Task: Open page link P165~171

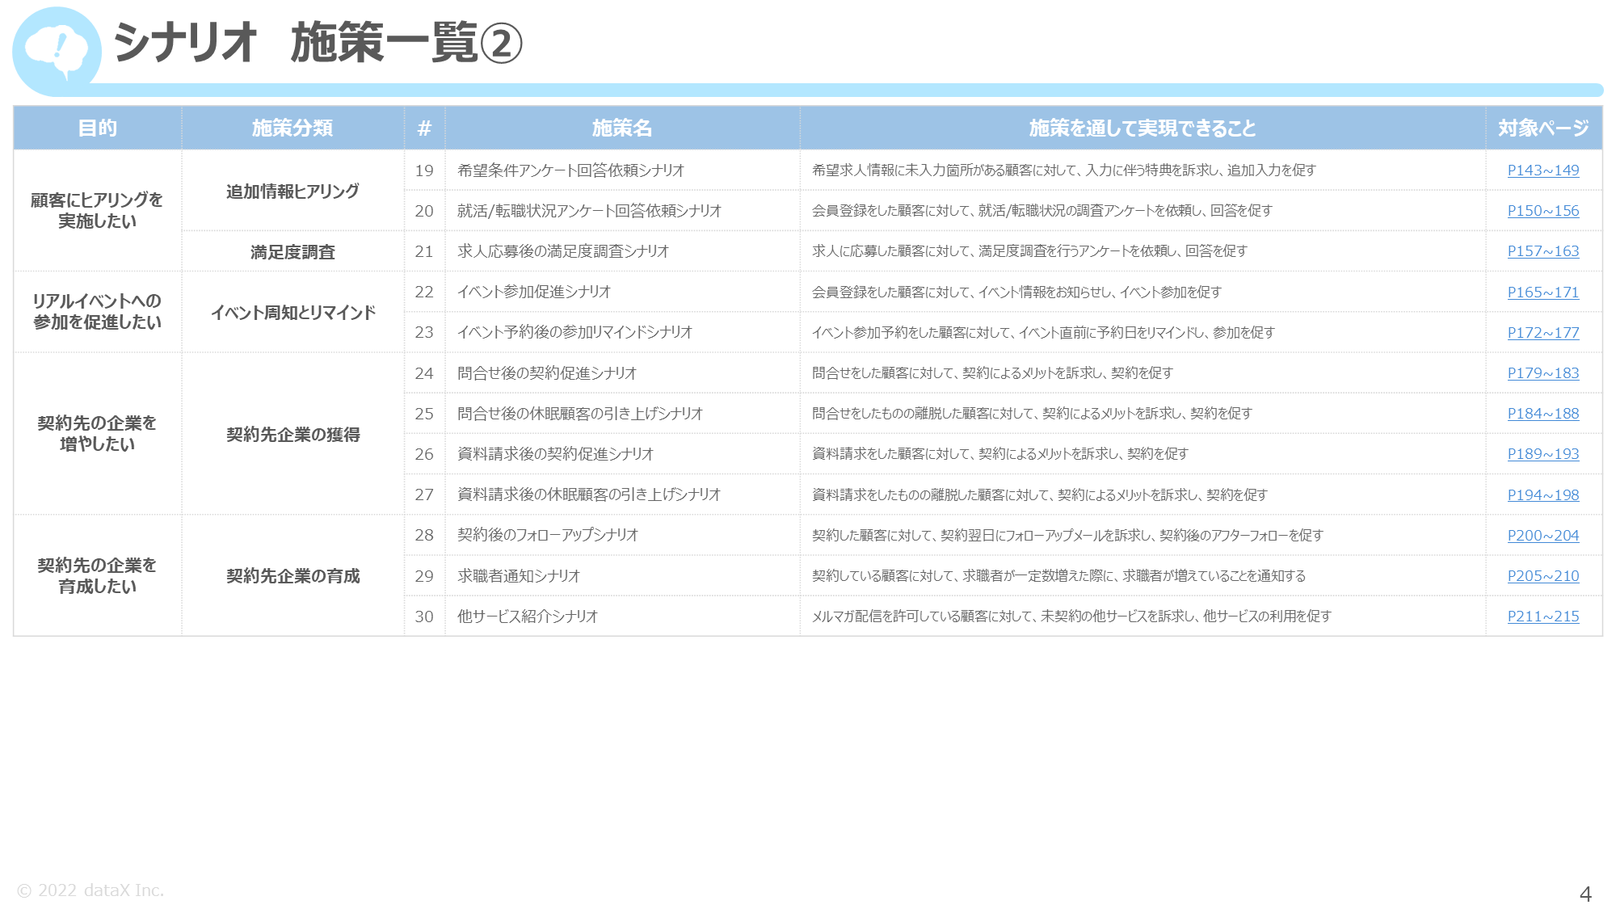Action: coord(1542,292)
